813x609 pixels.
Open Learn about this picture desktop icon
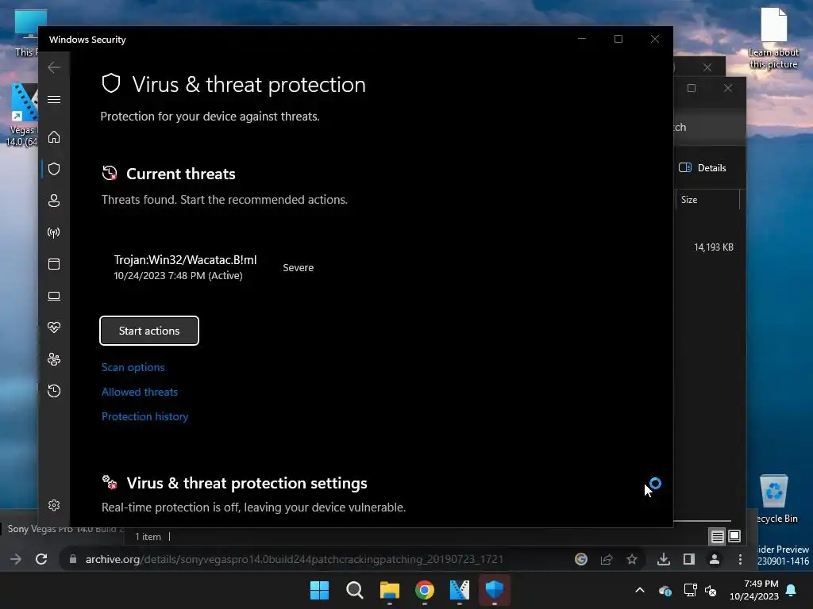coord(773,38)
